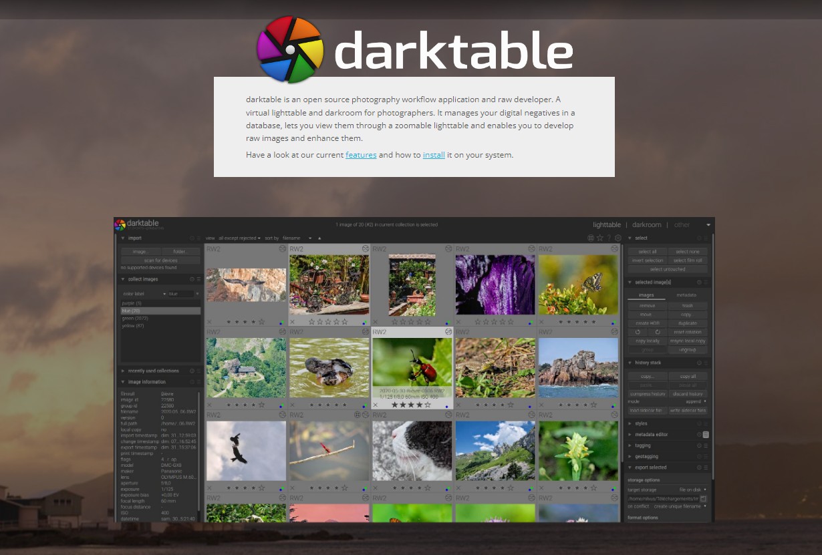Select metadata tab in selected image[s]
The height and width of the screenshot is (555, 822).
click(x=686, y=295)
